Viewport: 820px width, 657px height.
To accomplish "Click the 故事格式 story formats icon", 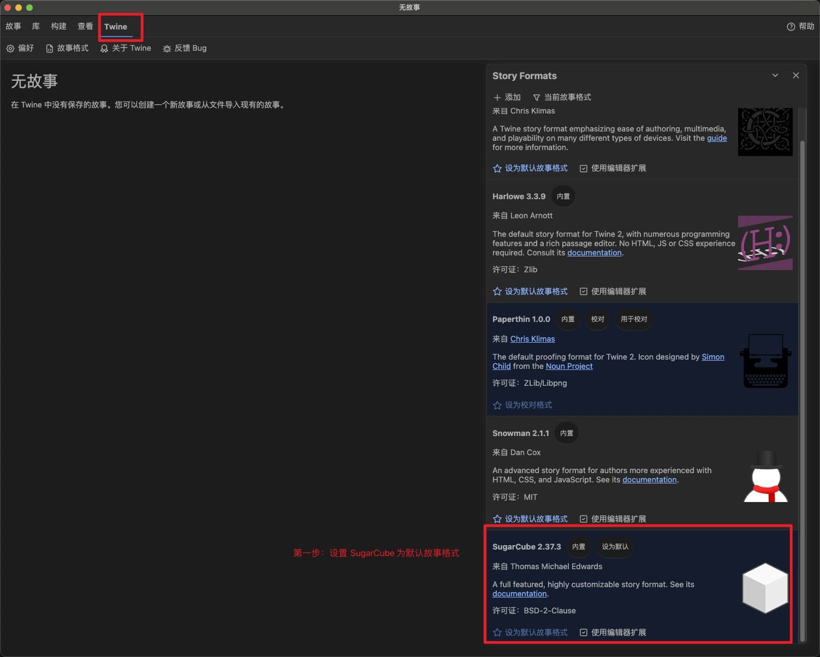I will coord(50,49).
